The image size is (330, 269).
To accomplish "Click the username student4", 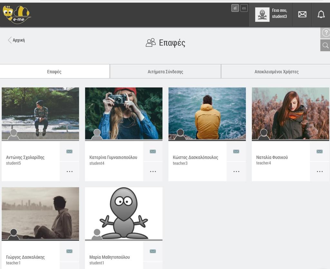I will point(97,163).
